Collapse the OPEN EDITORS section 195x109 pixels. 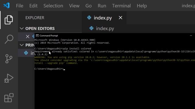pyautogui.click(x=22, y=28)
